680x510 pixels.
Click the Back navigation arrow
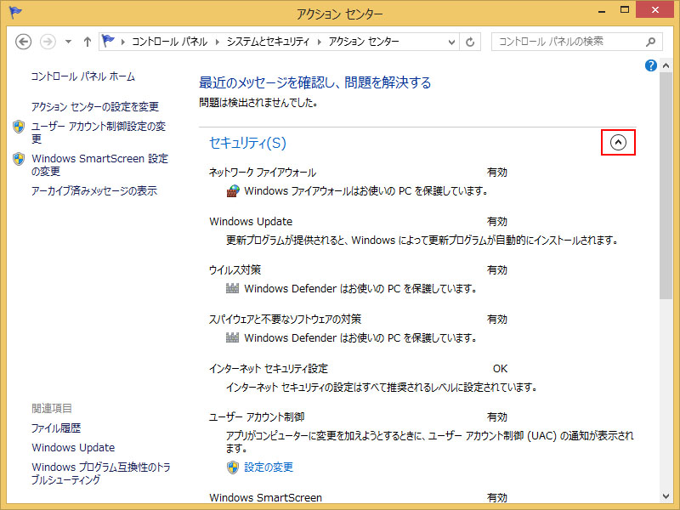(x=24, y=42)
